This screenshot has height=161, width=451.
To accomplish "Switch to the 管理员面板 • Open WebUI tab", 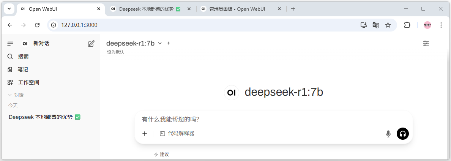I will tap(241, 9).
